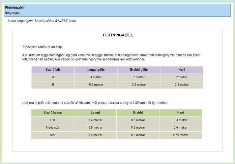Select the 'Stór' box size cell
The height and width of the screenshot is (164, 235).
pyautogui.click(x=53, y=135)
